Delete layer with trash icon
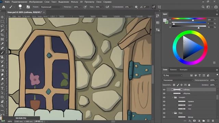 click(213, 121)
